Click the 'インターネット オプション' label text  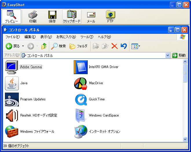tap(104, 132)
